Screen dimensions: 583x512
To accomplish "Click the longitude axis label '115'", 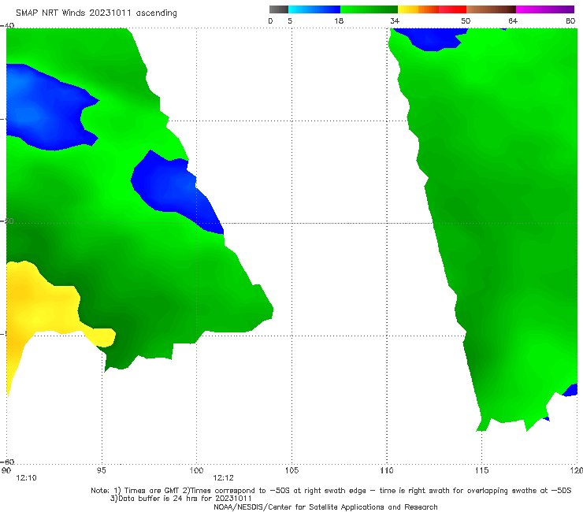I will [482, 470].
